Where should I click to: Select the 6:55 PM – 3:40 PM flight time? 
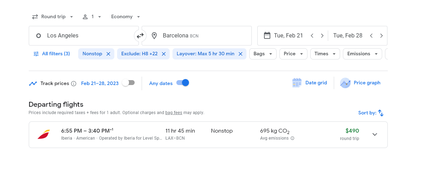coord(87,131)
